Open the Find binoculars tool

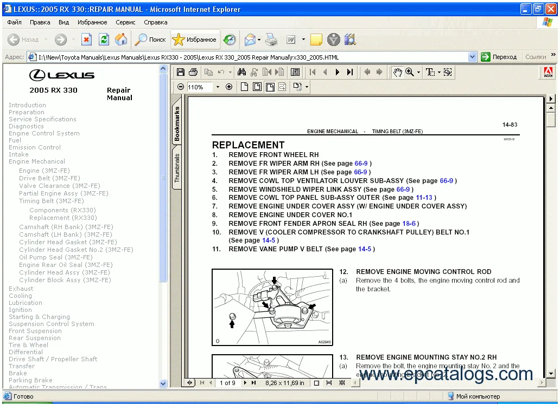click(242, 73)
